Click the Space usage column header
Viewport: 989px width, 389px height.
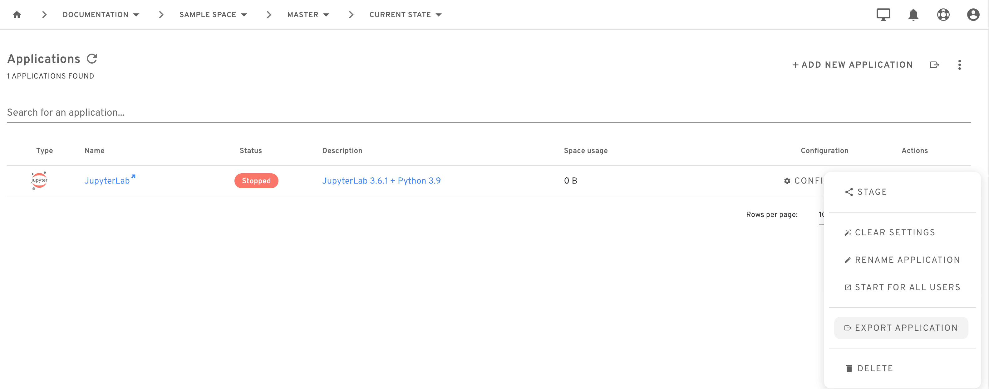[585, 151]
